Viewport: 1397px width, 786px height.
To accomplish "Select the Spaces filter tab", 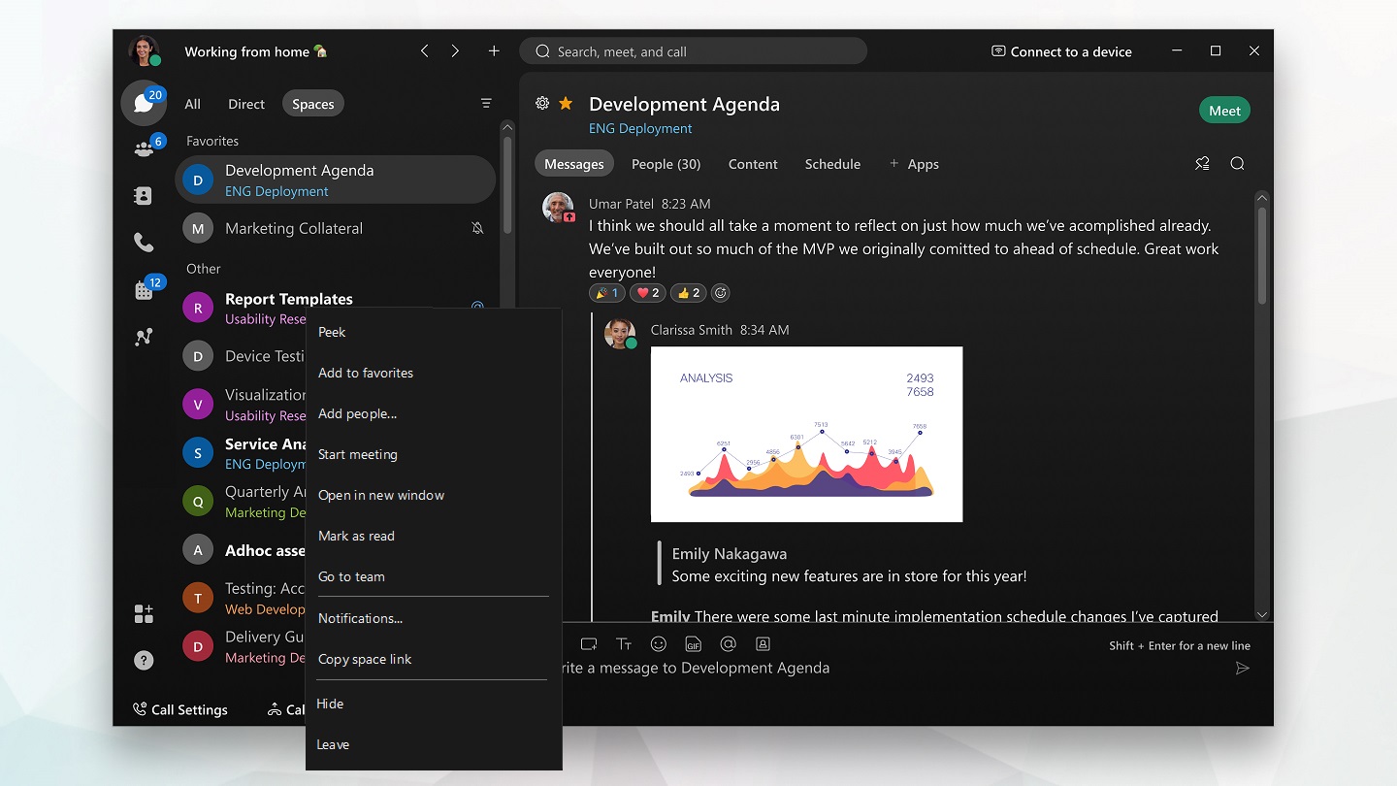I will click(312, 104).
